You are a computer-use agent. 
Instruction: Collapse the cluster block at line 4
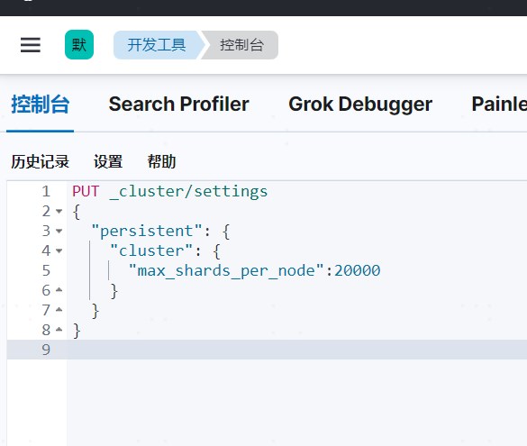(59, 250)
